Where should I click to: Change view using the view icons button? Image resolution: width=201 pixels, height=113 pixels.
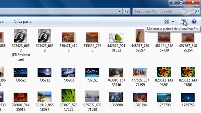click(166, 22)
